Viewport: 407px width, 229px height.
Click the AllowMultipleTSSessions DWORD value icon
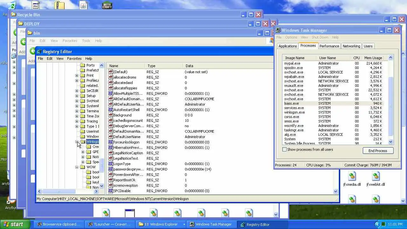pos(111,94)
